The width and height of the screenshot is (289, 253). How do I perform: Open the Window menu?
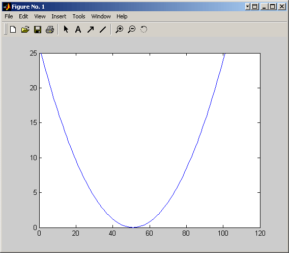tap(101, 16)
